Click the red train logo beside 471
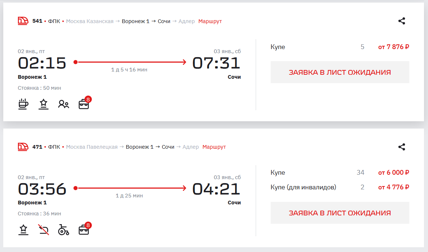The width and height of the screenshot is (428, 252). point(23,147)
